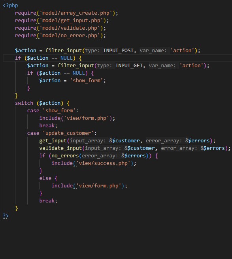
Task: Click the 'view/success.php' string
Action: click(x=104, y=163)
